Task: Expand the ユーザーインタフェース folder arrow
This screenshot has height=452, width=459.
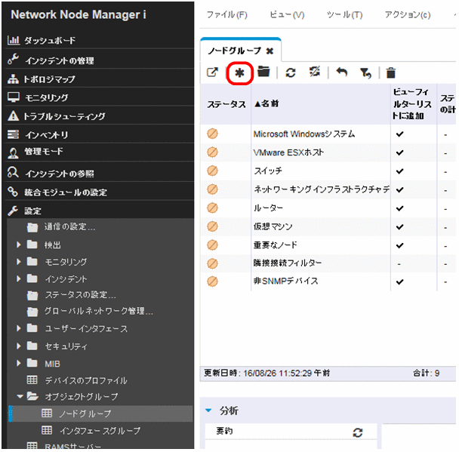Action: pos(18,328)
